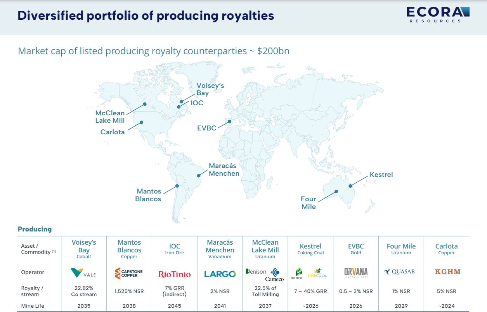The image size is (487, 312).
Task: Open the Largo operator logo
Action: tap(220, 273)
